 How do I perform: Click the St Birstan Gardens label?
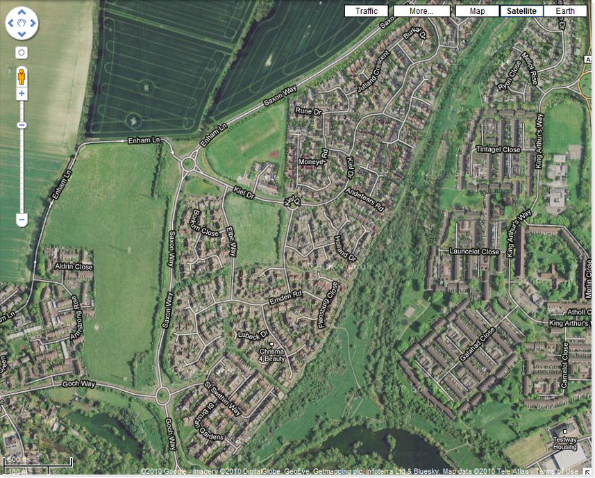pyautogui.click(x=210, y=422)
